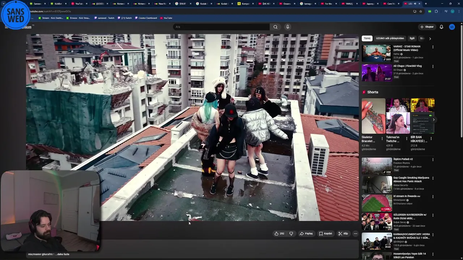This screenshot has height=260, width=463.
Task: Open options for İlişkim Patladı v2
Action: pyautogui.click(x=433, y=160)
